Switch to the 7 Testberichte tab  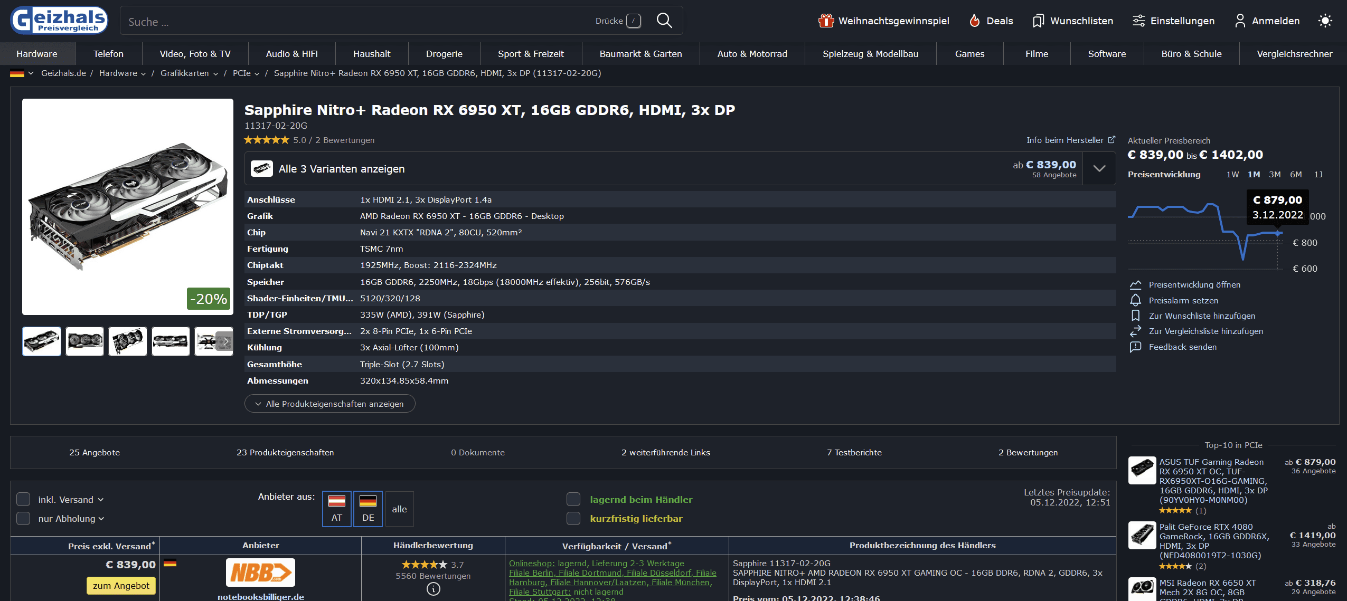click(854, 452)
